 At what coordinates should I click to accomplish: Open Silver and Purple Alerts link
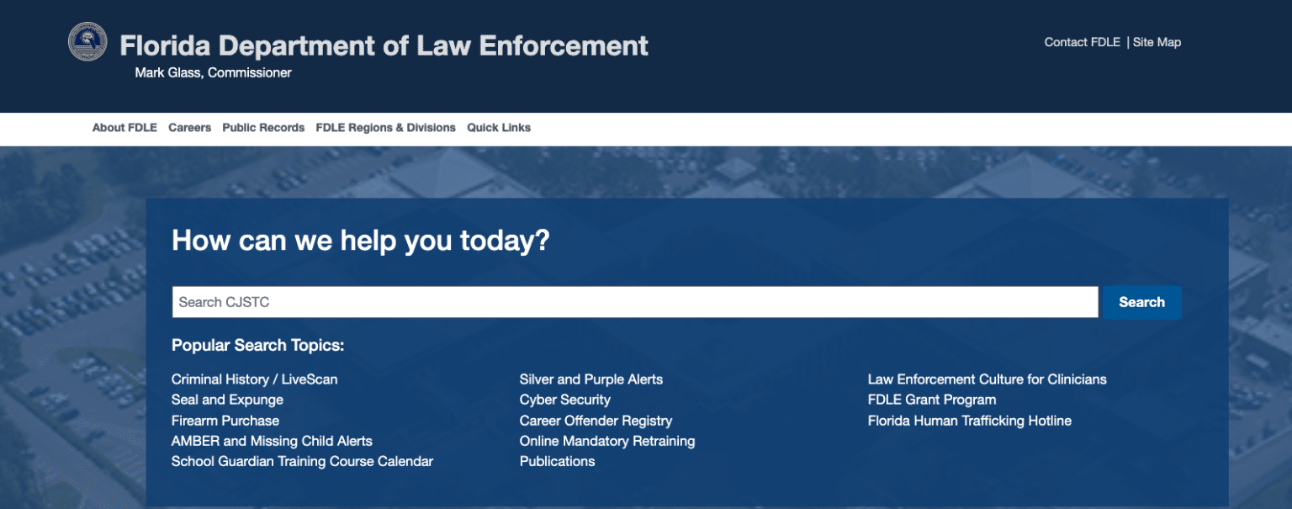(591, 379)
